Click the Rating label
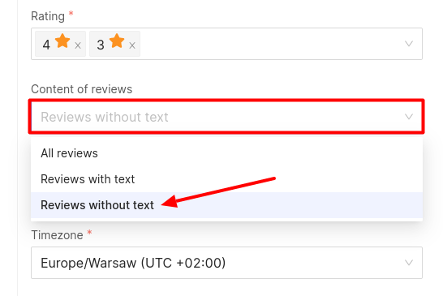This screenshot has height=296, width=443. (x=48, y=16)
